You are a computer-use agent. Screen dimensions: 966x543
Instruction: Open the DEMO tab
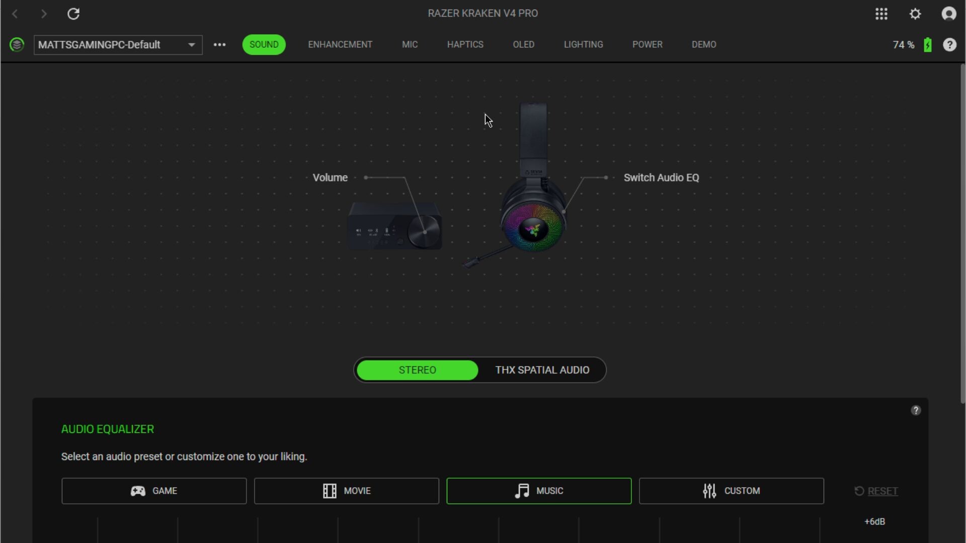coord(703,45)
